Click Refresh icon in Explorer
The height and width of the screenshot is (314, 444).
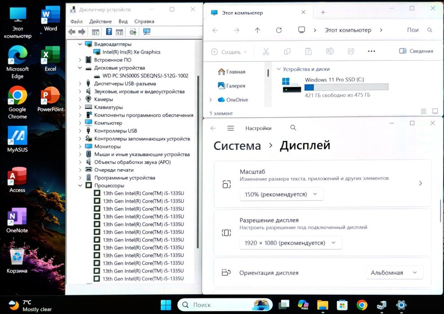click(279, 30)
